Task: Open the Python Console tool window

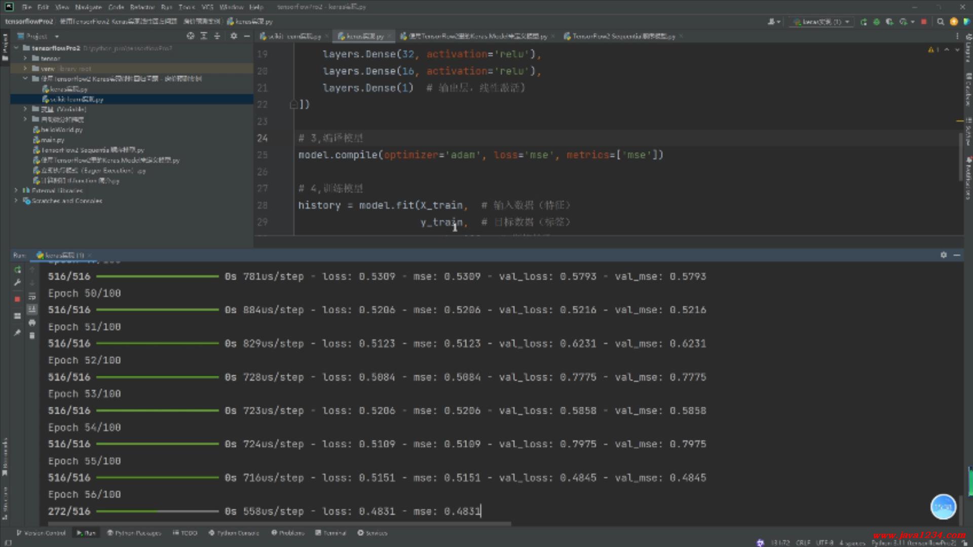Action: (x=234, y=533)
